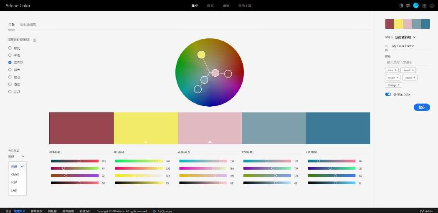This screenshot has width=438, height=213.
Task: Open the Creative Cloud icon in header
Action: (x=432, y=5)
